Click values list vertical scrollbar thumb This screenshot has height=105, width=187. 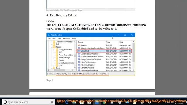point(134,52)
